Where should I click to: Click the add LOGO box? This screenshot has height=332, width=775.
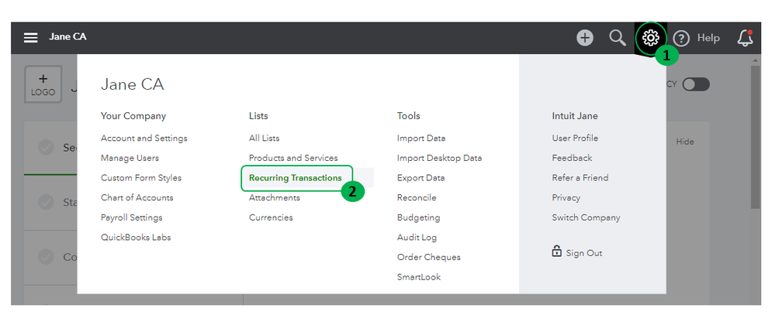pos(43,84)
